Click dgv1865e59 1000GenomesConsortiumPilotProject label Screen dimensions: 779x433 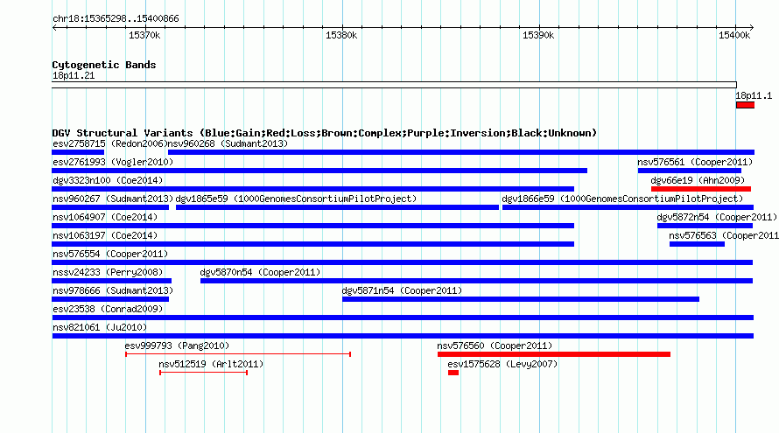click(x=296, y=199)
